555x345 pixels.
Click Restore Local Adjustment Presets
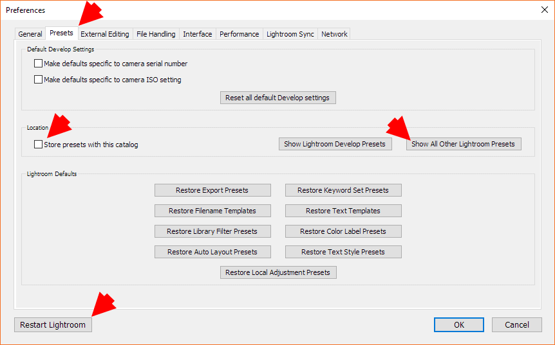click(x=278, y=272)
